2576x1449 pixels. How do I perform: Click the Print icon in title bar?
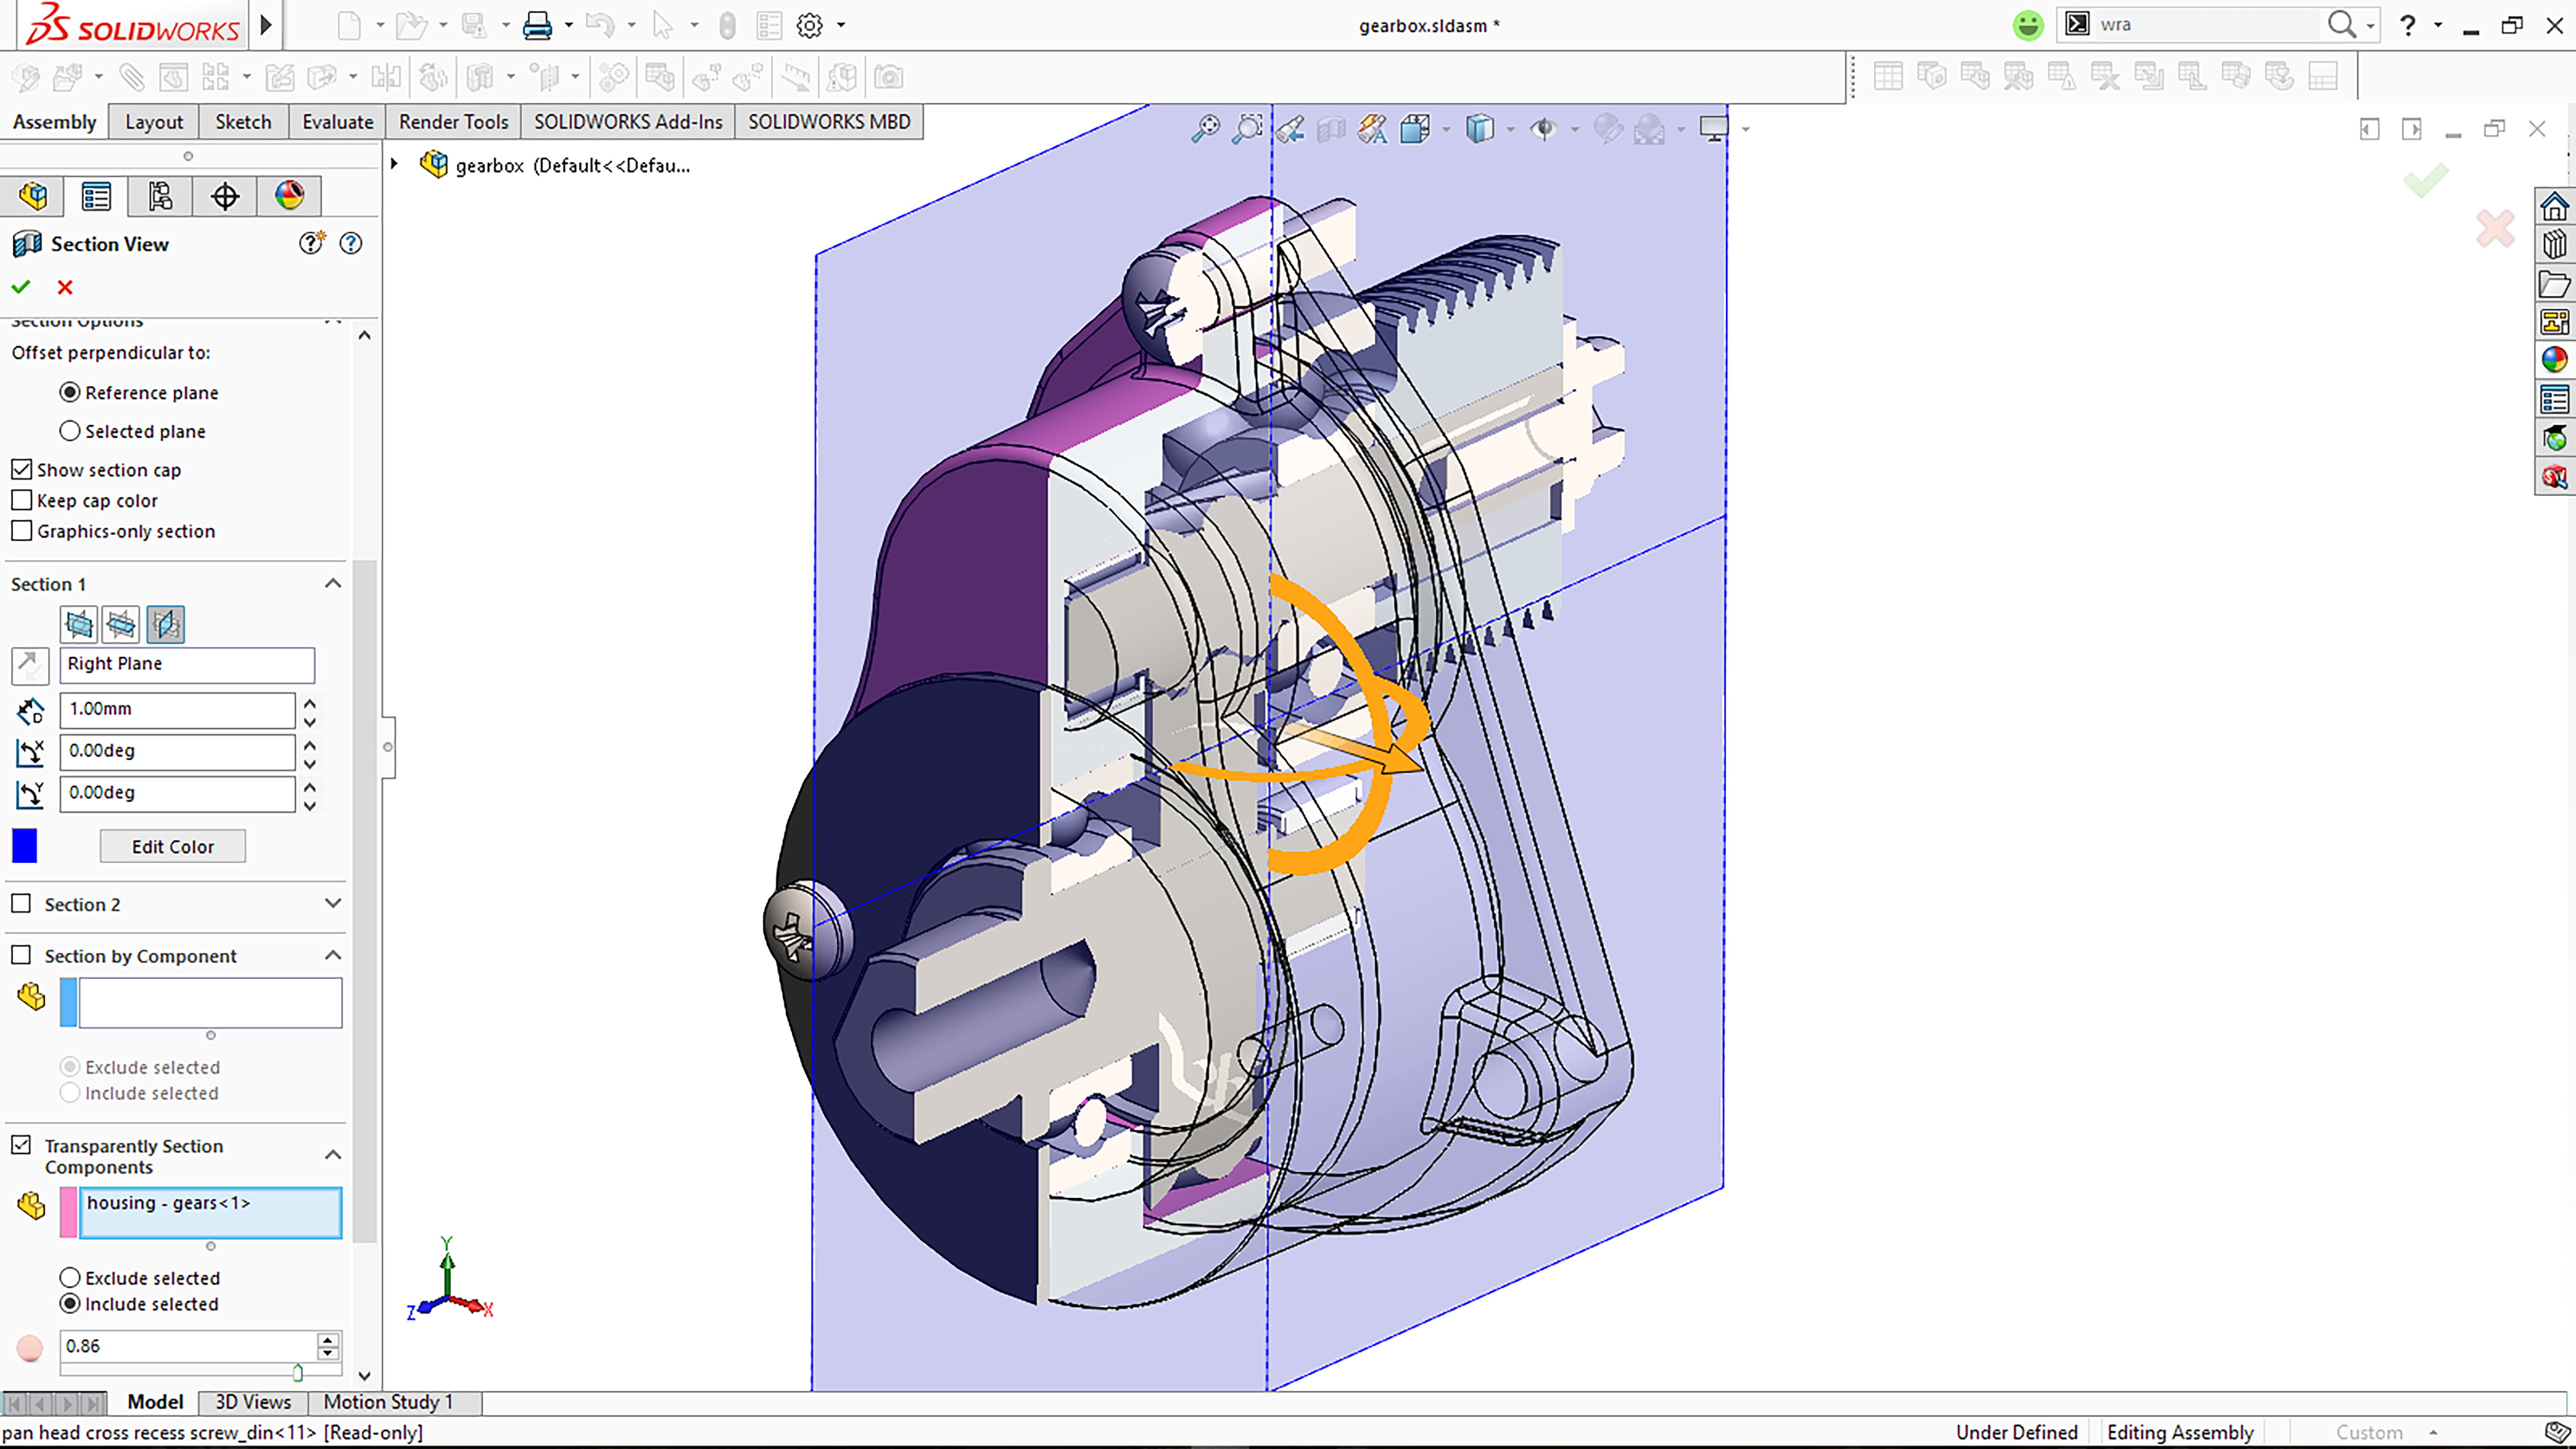coord(537,26)
